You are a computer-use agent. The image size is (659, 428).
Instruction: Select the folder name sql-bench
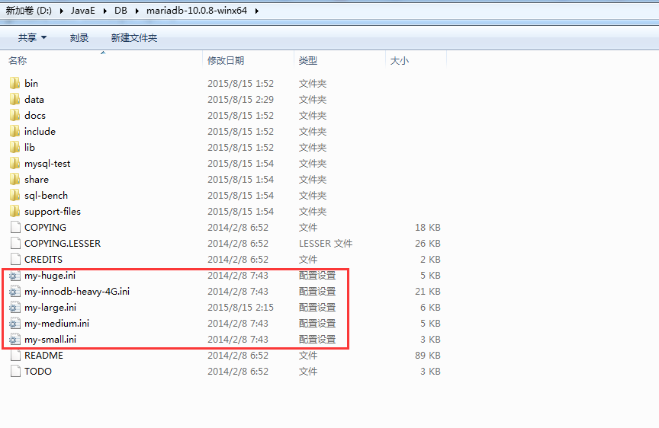click(46, 196)
